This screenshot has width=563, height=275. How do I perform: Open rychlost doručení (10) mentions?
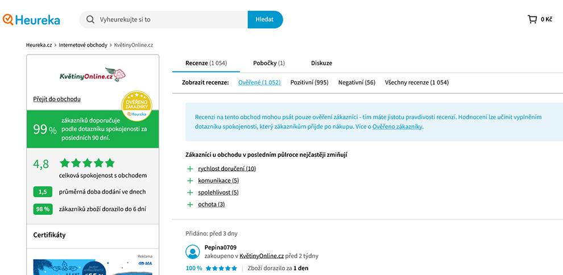click(x=227, y=169)
